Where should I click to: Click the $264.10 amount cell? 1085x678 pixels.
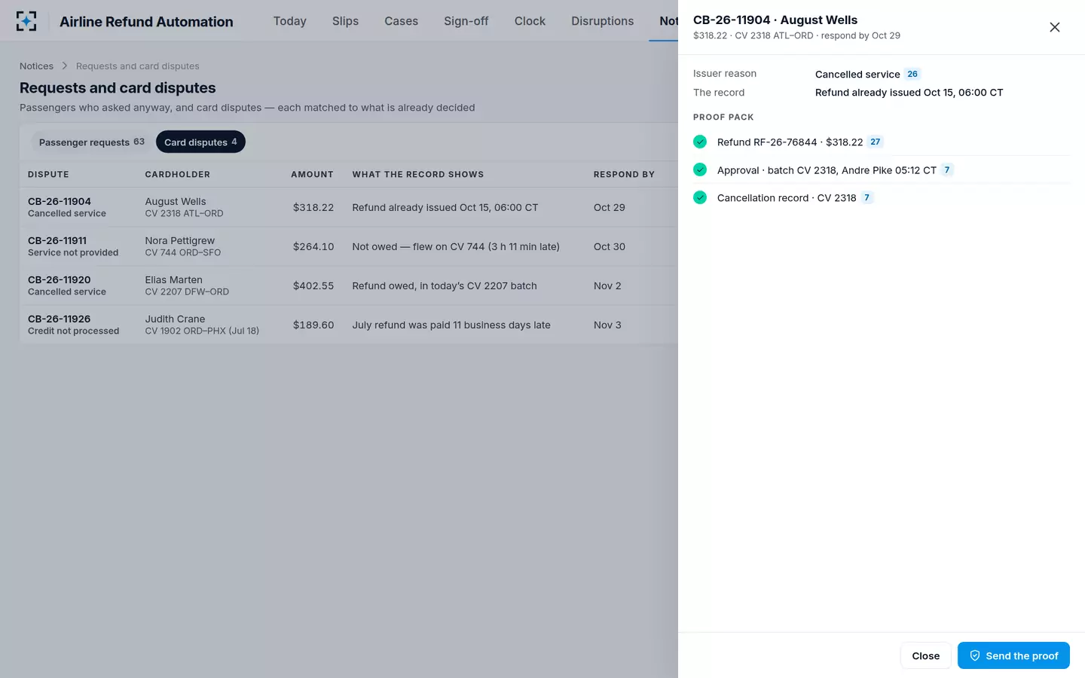(x=313, y=246)
